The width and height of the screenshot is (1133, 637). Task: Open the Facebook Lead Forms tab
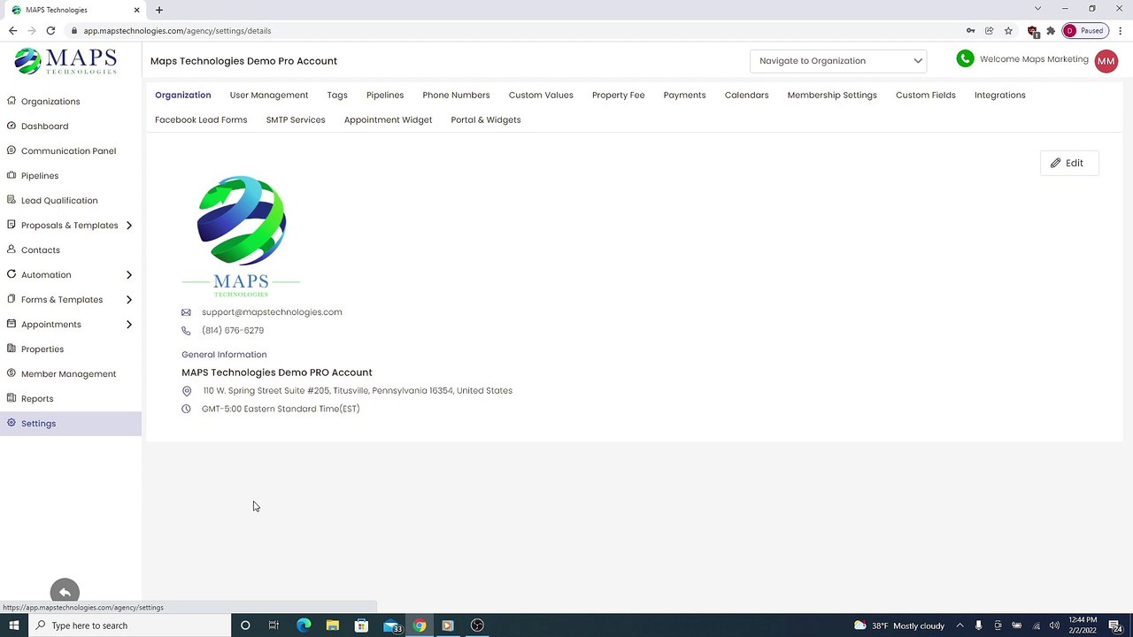[201, 119]
